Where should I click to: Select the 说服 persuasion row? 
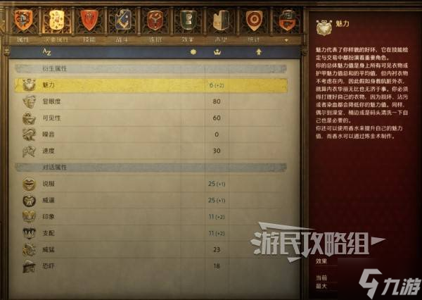151,184
